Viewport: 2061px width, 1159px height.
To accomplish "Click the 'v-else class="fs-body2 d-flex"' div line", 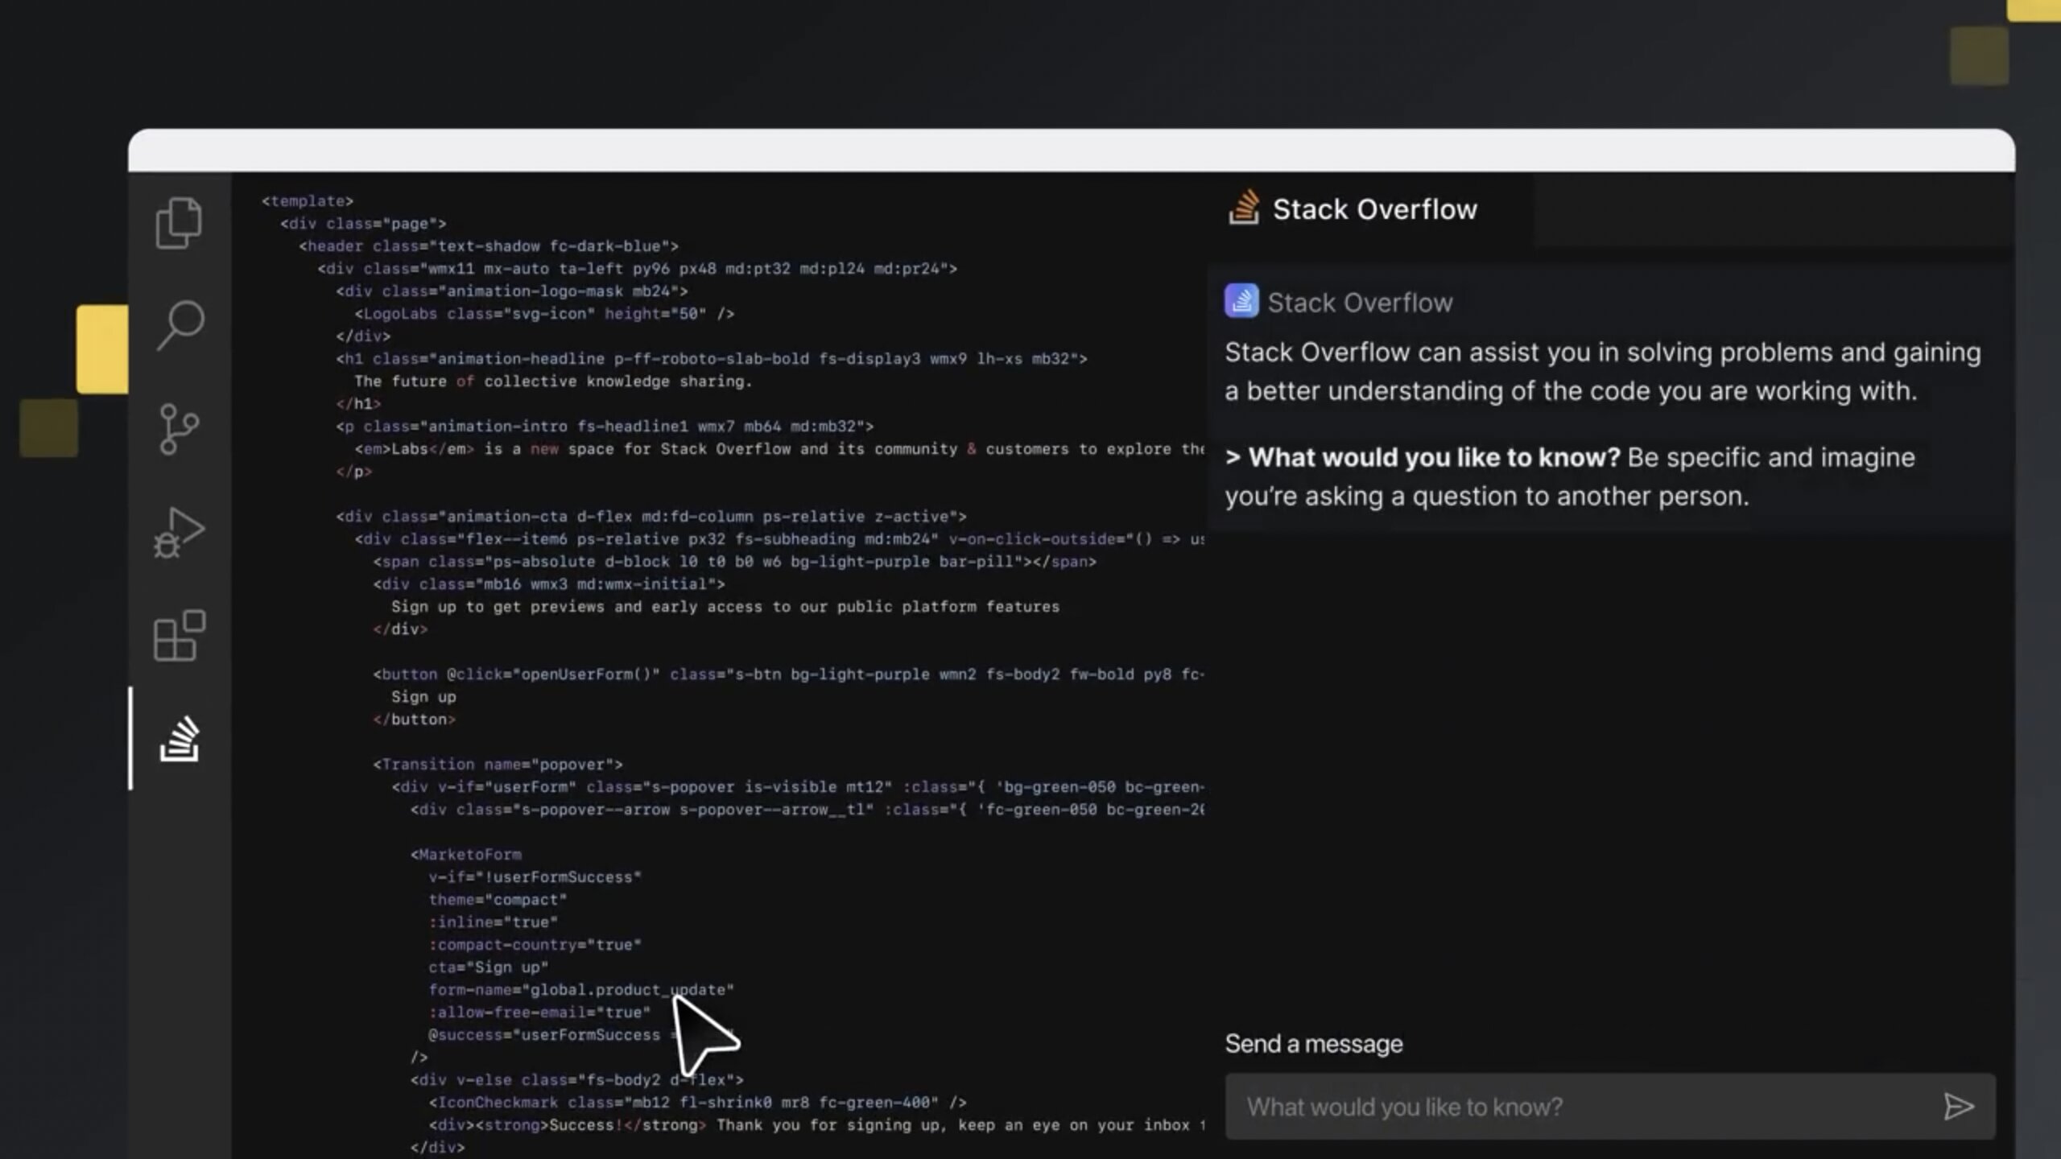I will tap(577, 1080).
